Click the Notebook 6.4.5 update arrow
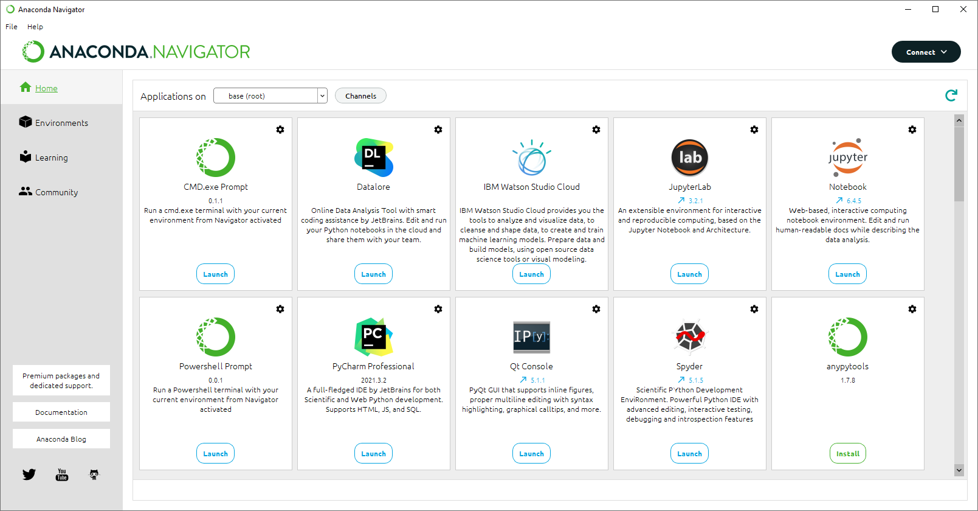This screenshot has height=511, width=978. pos(839,200)
